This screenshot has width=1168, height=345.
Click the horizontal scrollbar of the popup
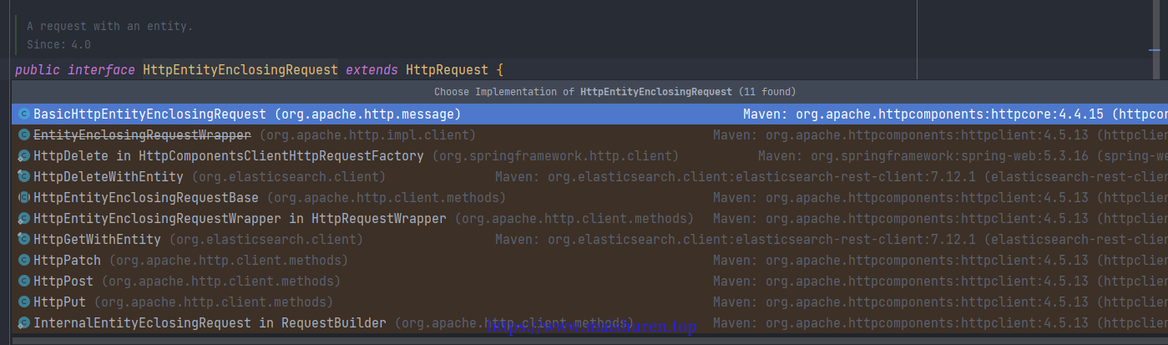(x=589, y=340)
